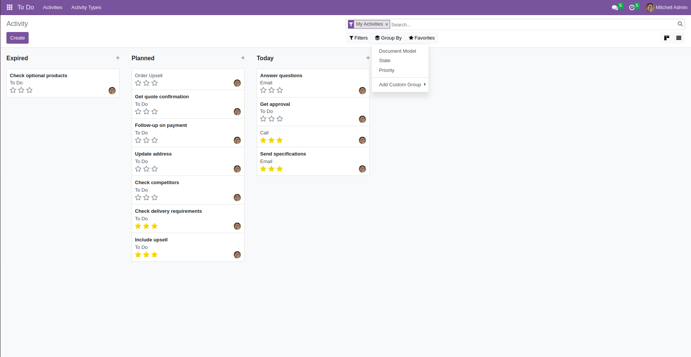Click the funnel icon in search facet

pyautogui.click(x=351, y=24)
